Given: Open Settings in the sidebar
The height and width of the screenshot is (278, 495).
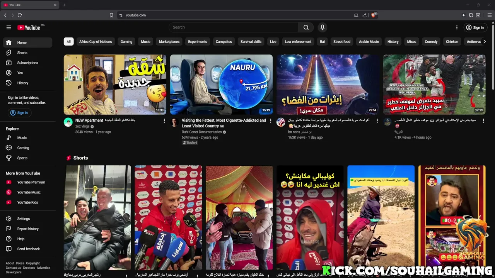Looking at the screenshot, I should (27, 219).
